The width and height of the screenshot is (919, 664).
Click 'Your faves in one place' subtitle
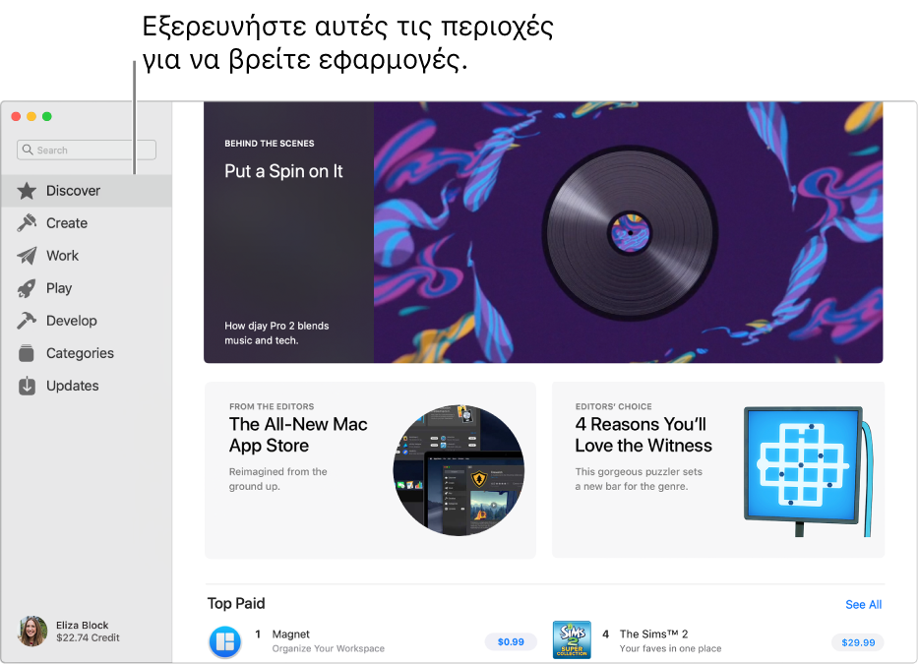pos(670,648)
